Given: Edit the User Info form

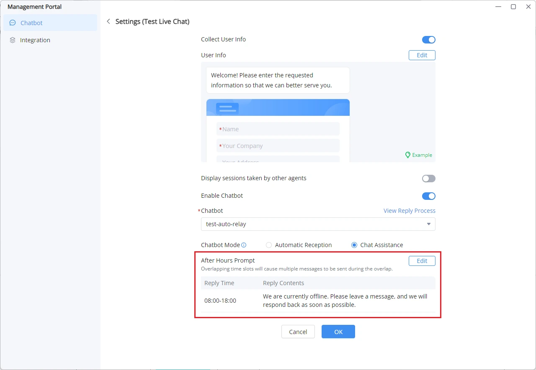Looking at the screenshot, I should [x=422, y=55].
